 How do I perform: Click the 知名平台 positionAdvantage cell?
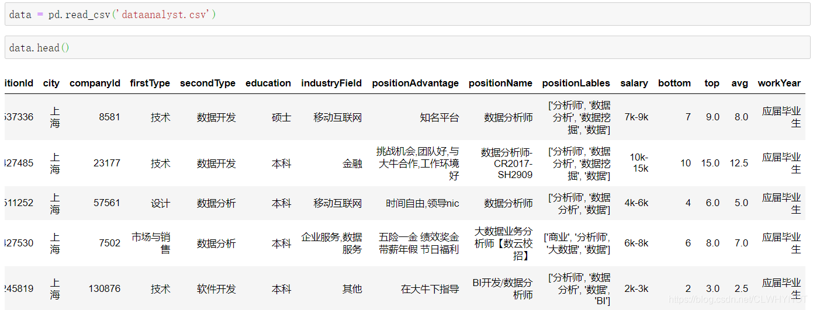click(x=440, y=117)
